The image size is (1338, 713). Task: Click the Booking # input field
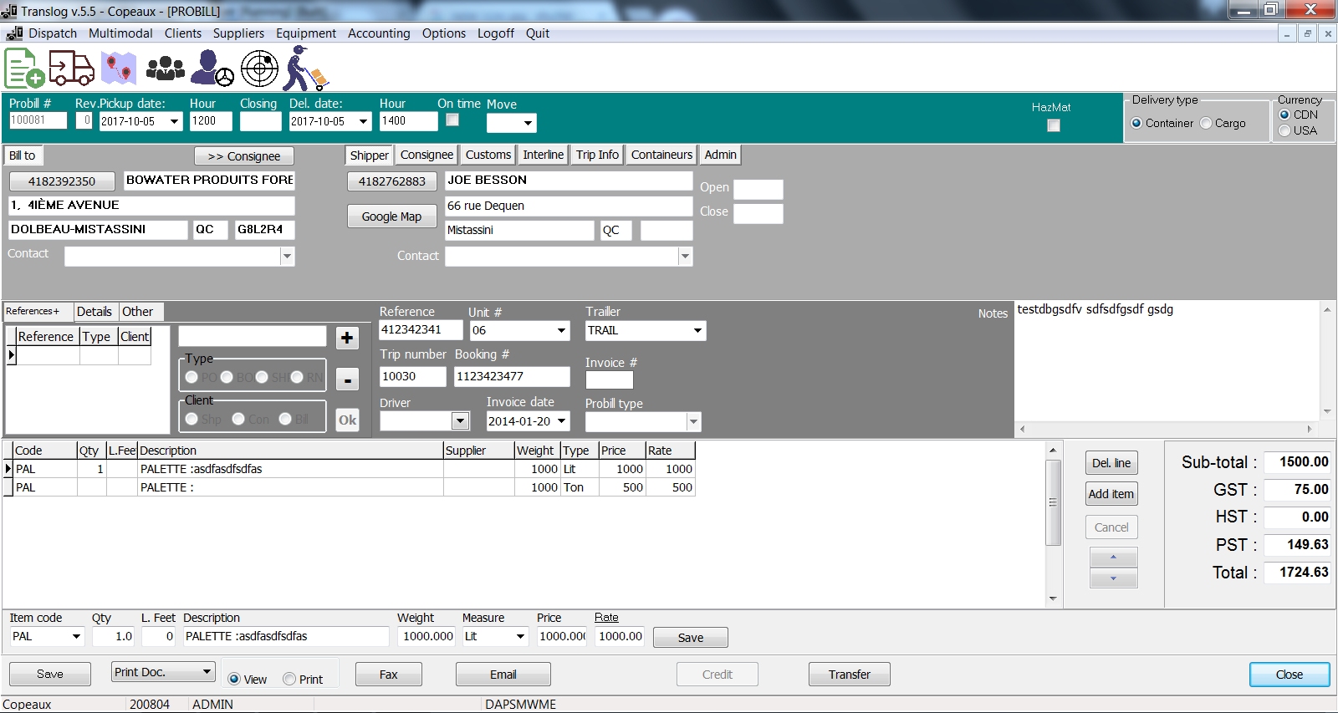(x=512, y=376)
